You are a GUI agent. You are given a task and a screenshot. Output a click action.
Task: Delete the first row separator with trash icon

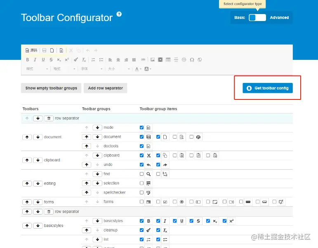tap(49, 118)
